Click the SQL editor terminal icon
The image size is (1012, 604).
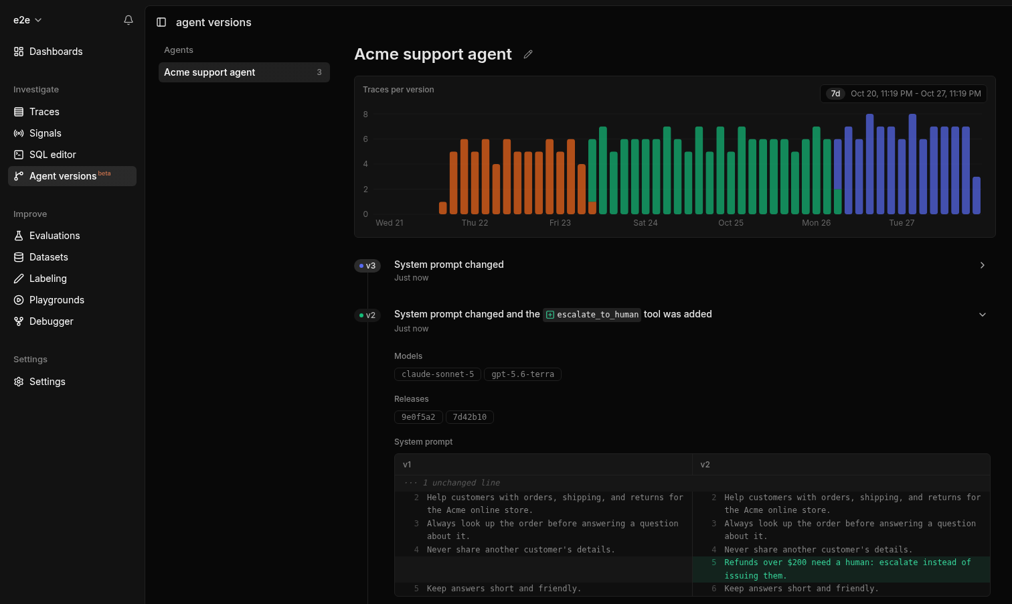[19, 155]
